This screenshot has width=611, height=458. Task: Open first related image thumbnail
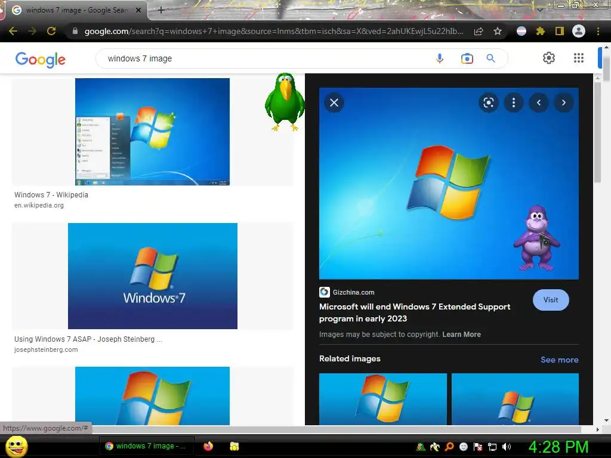pos(383,399)
